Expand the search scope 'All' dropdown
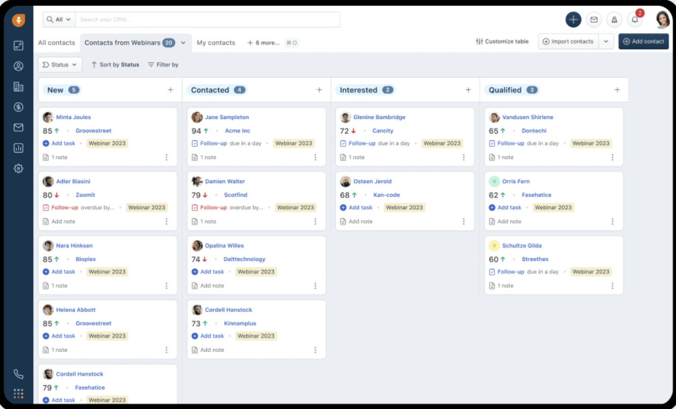This screenshot has width=676, height=409. tap(59, 20)
